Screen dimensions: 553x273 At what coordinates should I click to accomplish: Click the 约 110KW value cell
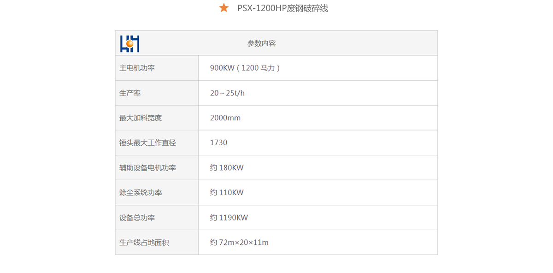pos(227,193)
